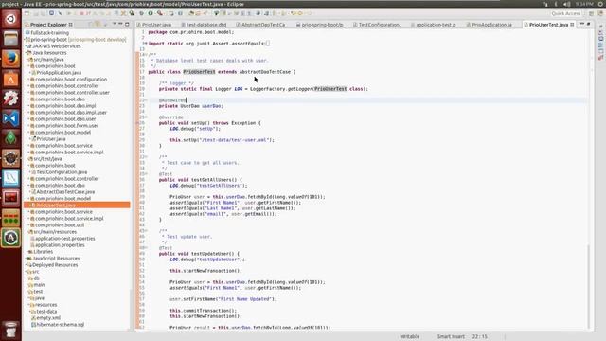Collapse the src/main/java tree node

[28, 60]
